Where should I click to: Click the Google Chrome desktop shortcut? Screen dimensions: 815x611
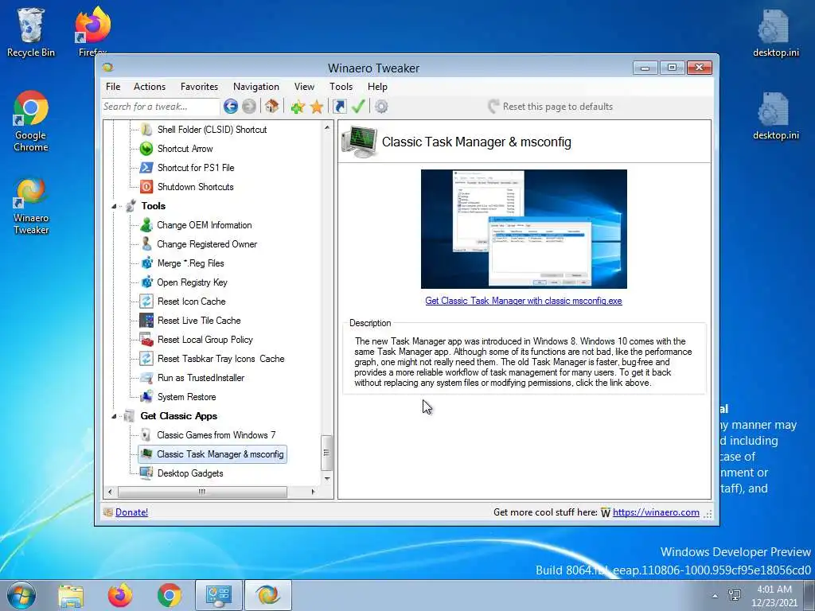click(31, 122)
